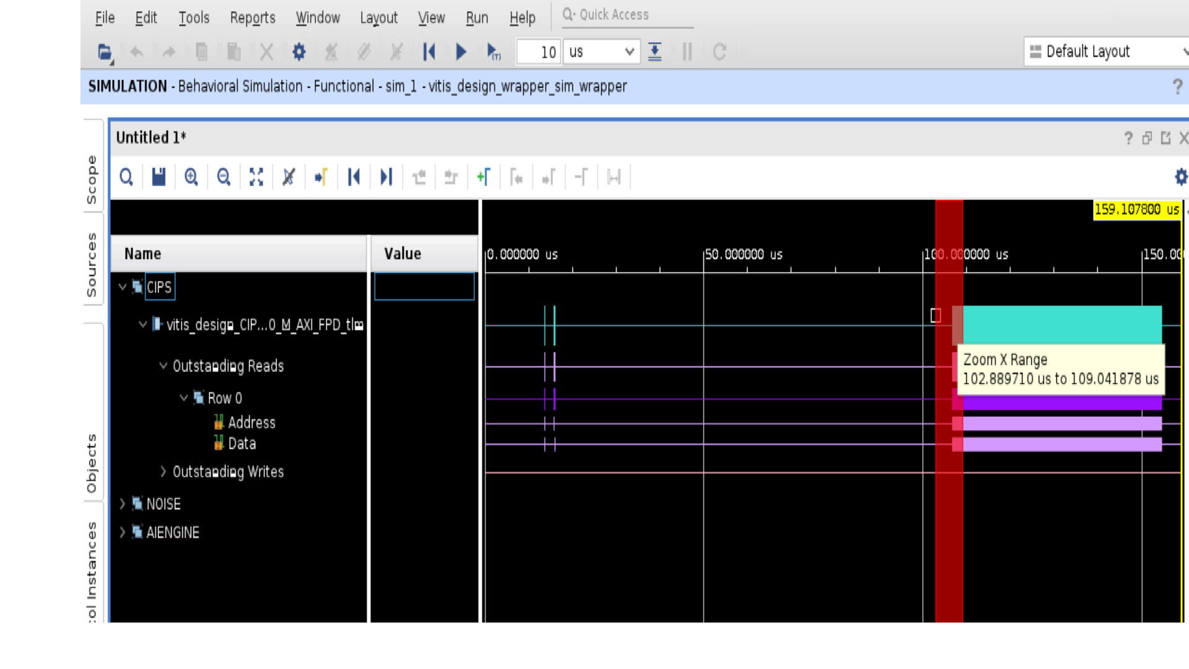Expand the AIENGINE group

click(123, 532)
